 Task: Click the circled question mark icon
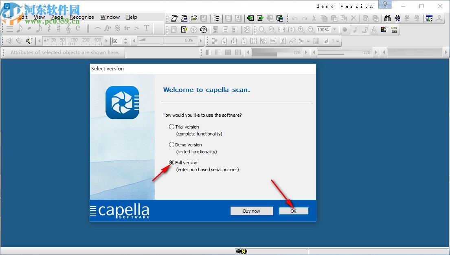coord(204,30)
